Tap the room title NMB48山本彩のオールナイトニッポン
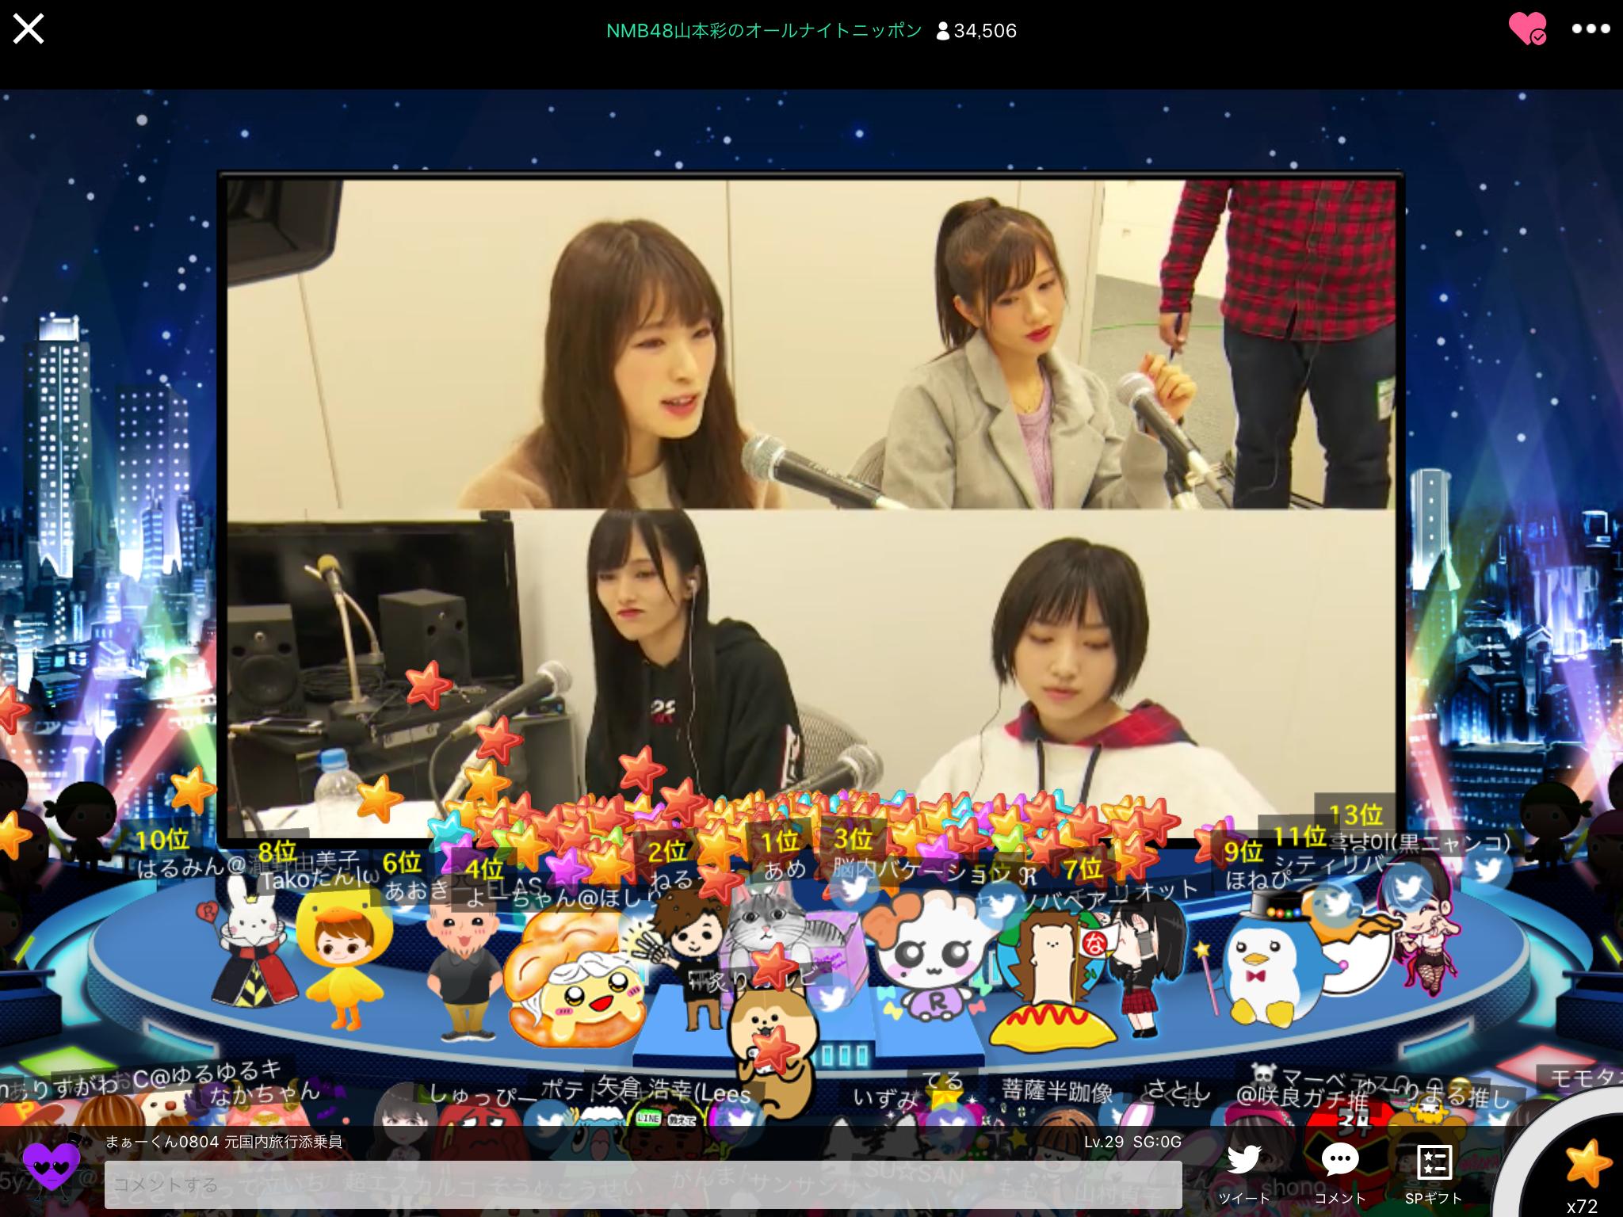1623x1217 pixels. (x=764, y=31)
